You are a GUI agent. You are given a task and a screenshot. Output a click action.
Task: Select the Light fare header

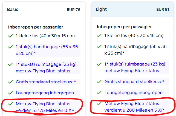pos(101,9)
